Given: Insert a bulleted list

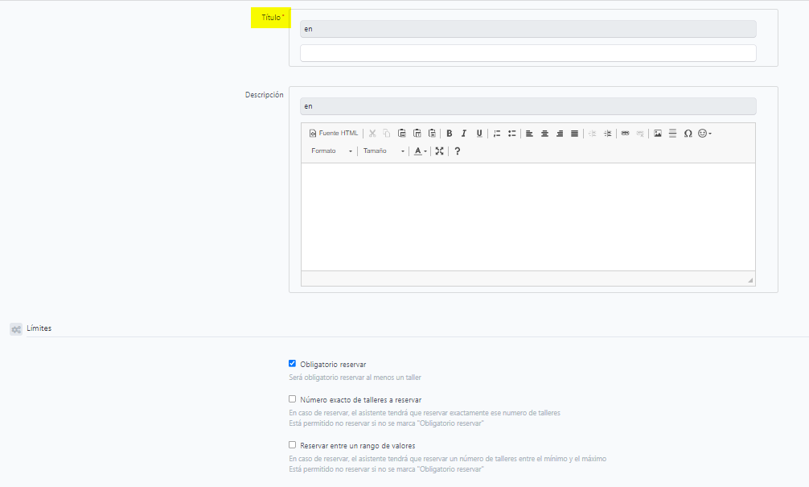Looking at the screenshot, I should [x=511, y=134].
